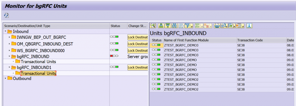Open the filter icon's dropdown arrow
The height and width of the screenshot is (106, 296).
pos(192,27)
